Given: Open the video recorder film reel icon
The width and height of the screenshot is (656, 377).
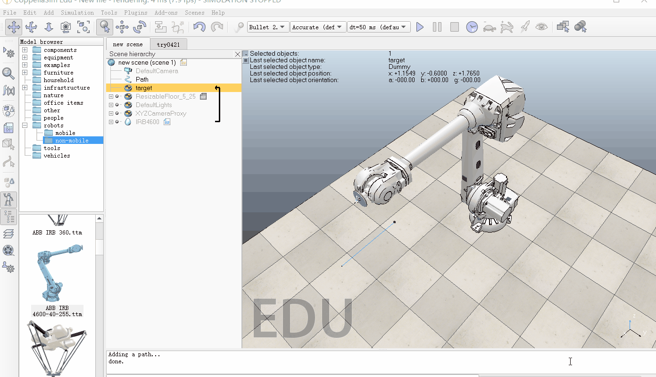Looking at the screenshot, I should point(8,251).
